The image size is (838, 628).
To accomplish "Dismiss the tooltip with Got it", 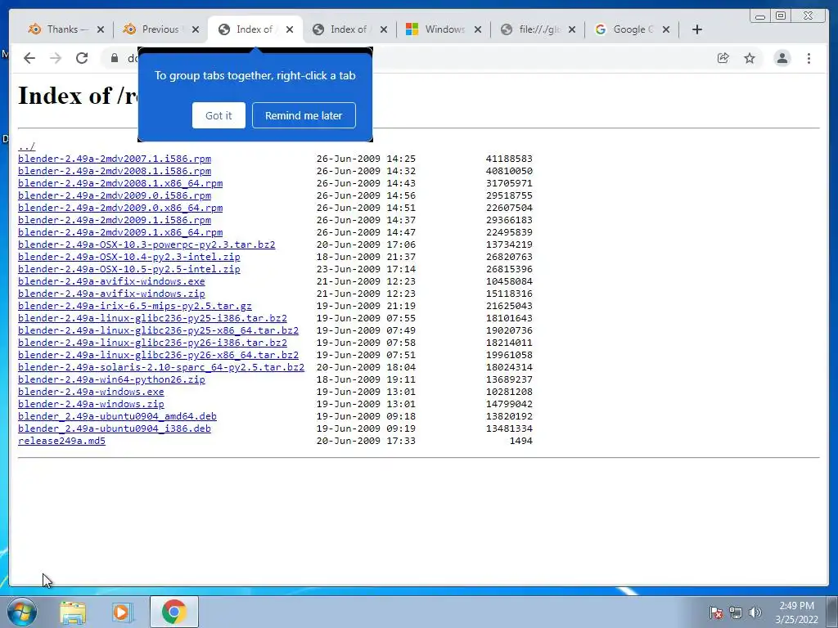I will [x=219, y=115].
